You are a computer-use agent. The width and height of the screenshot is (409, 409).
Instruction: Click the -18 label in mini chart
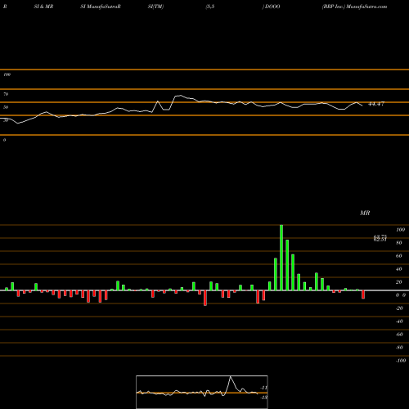[264, 398]
